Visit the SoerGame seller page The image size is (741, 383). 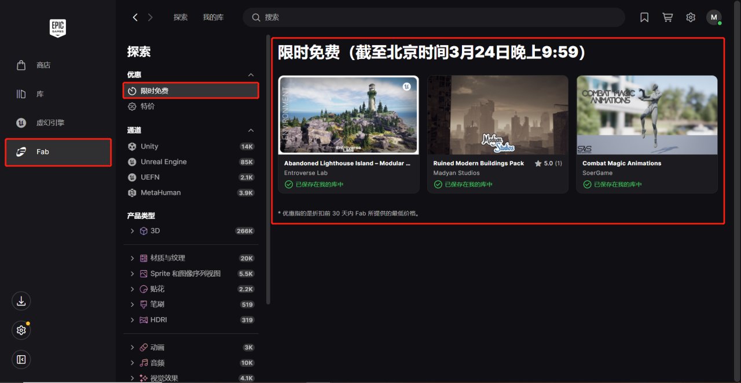pos(597,173)
